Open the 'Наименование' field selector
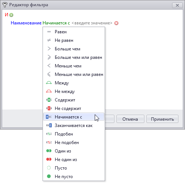 click(26, 23)
